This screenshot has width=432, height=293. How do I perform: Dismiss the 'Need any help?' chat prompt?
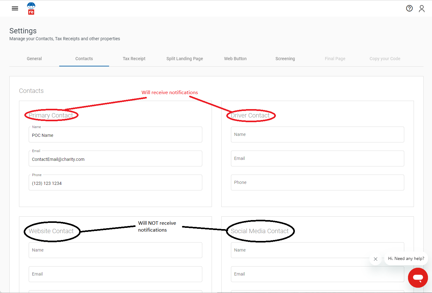pyautogui.click(x=376, y=259)
